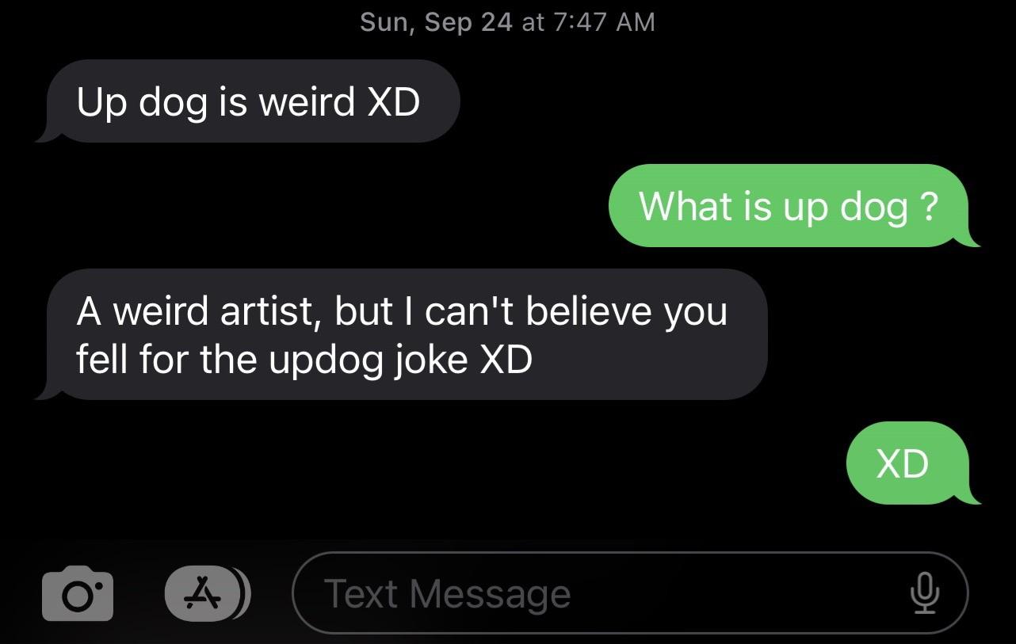Tap the green 'What is up dog ?' message
1016x644 pixels.
click(793, 207)
